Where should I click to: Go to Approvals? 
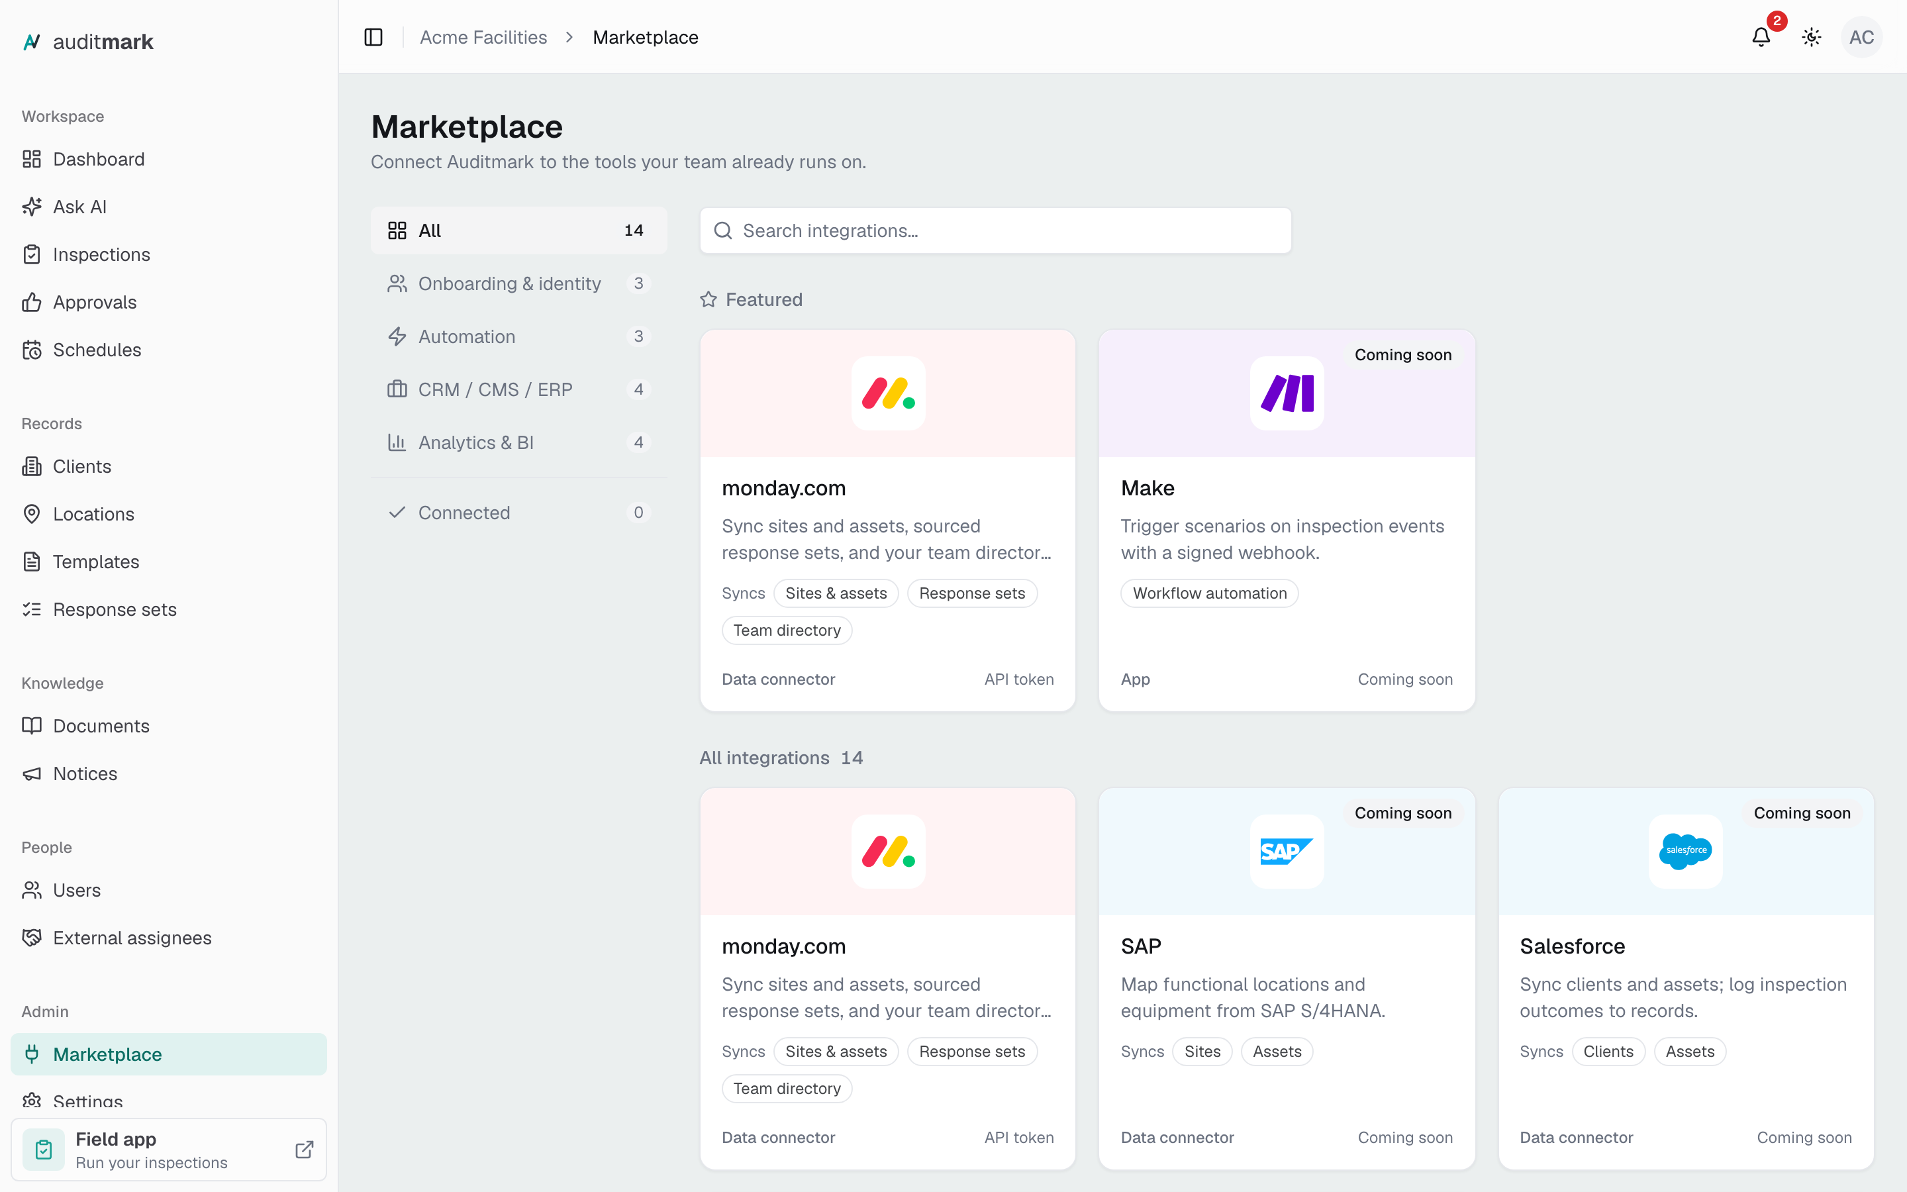pos(169,302)
